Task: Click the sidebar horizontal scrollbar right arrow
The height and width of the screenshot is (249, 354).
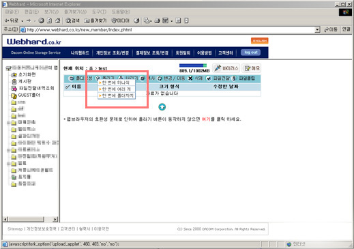Action: 55,219
